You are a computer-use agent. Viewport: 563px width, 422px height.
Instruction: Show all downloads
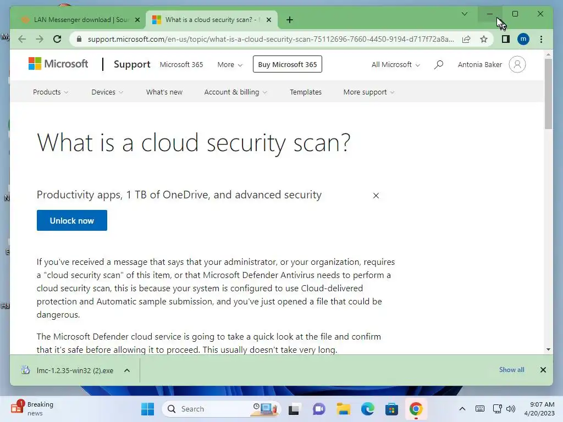[x=512, y=370]
